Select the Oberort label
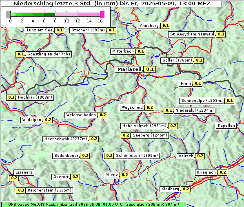 coord(61,177)
